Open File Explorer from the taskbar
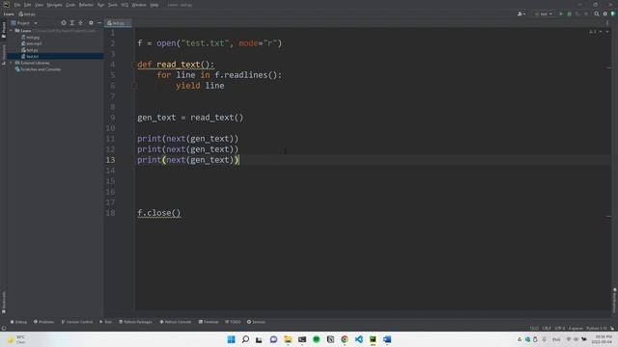 pos(288,339)
